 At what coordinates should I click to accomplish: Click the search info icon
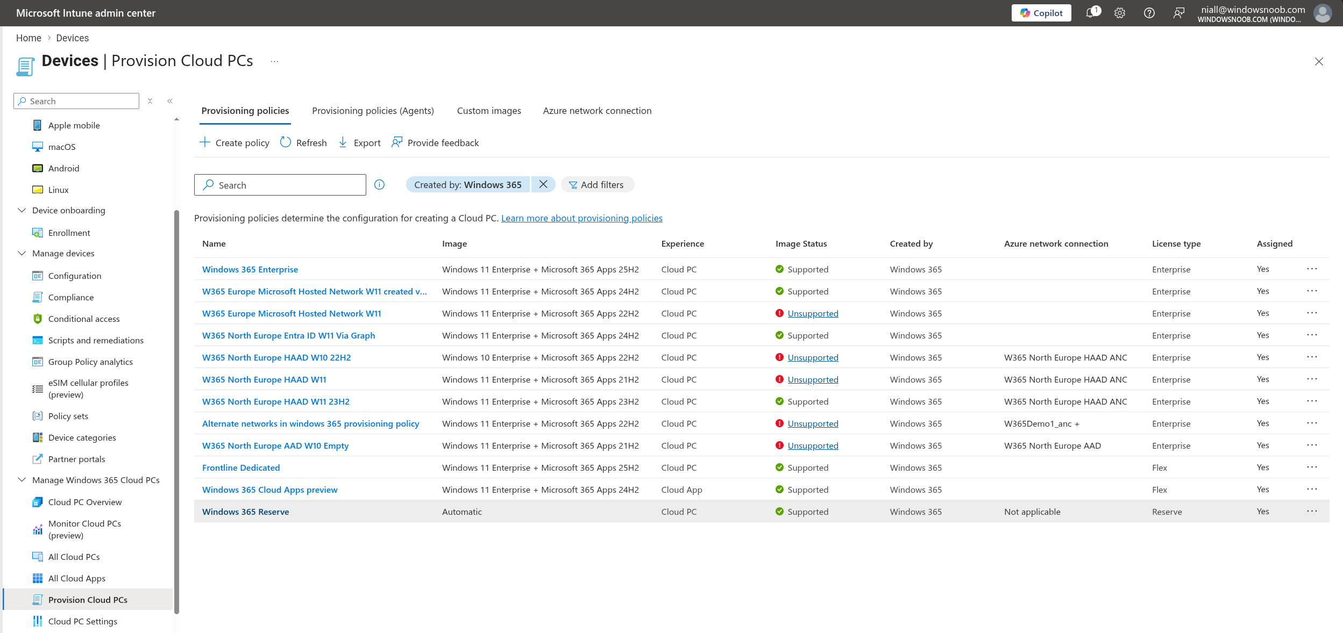tap(380, 185)
